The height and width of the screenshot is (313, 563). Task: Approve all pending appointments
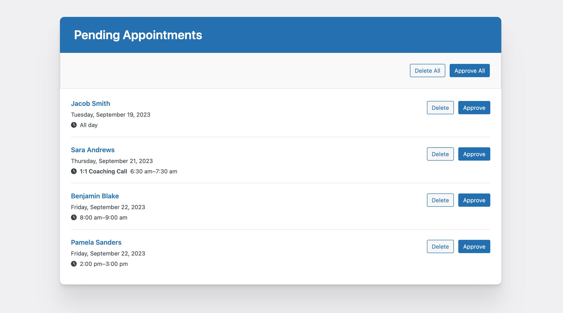click(469, 70)
